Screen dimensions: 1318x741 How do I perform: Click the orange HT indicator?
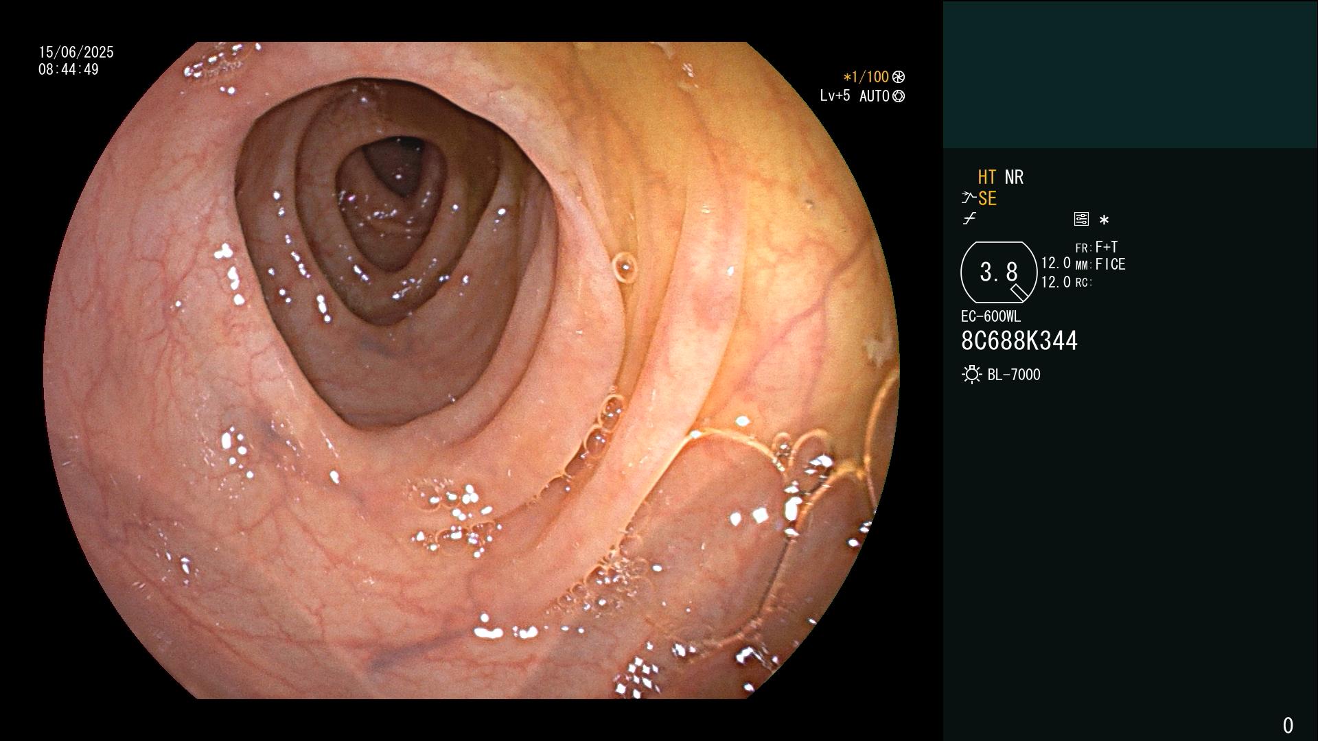(x=987, y=177)
